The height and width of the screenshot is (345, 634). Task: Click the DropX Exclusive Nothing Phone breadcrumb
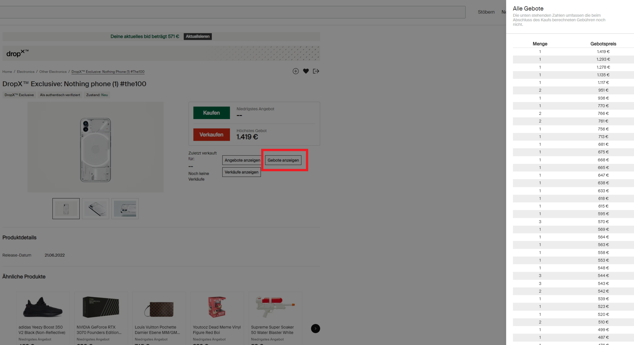(x=108, y=72)
